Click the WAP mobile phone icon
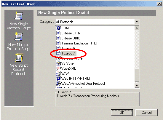 [x=58, y=73]
